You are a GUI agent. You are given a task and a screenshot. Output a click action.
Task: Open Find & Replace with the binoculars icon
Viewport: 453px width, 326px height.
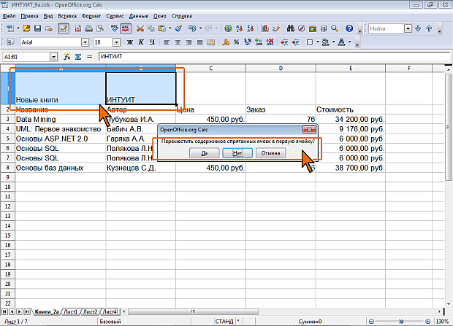[x=291, y=28]
